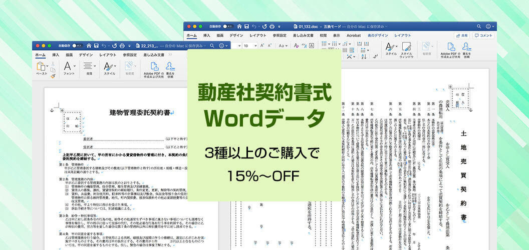Click 共有 button in 01_132.doc window
The width and height of the screenshot is (529, 250).
pos(462,35)
